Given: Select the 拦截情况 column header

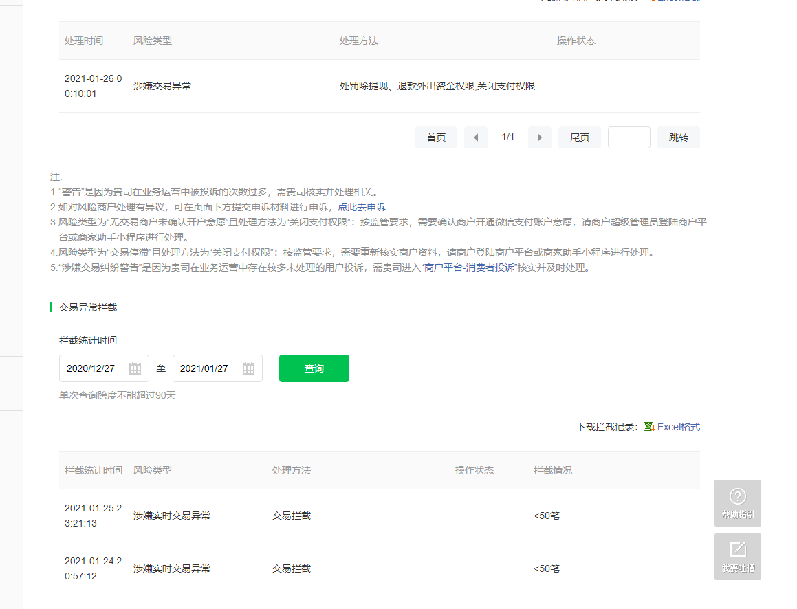Looking at the screenshot, I should click(552, 470).
